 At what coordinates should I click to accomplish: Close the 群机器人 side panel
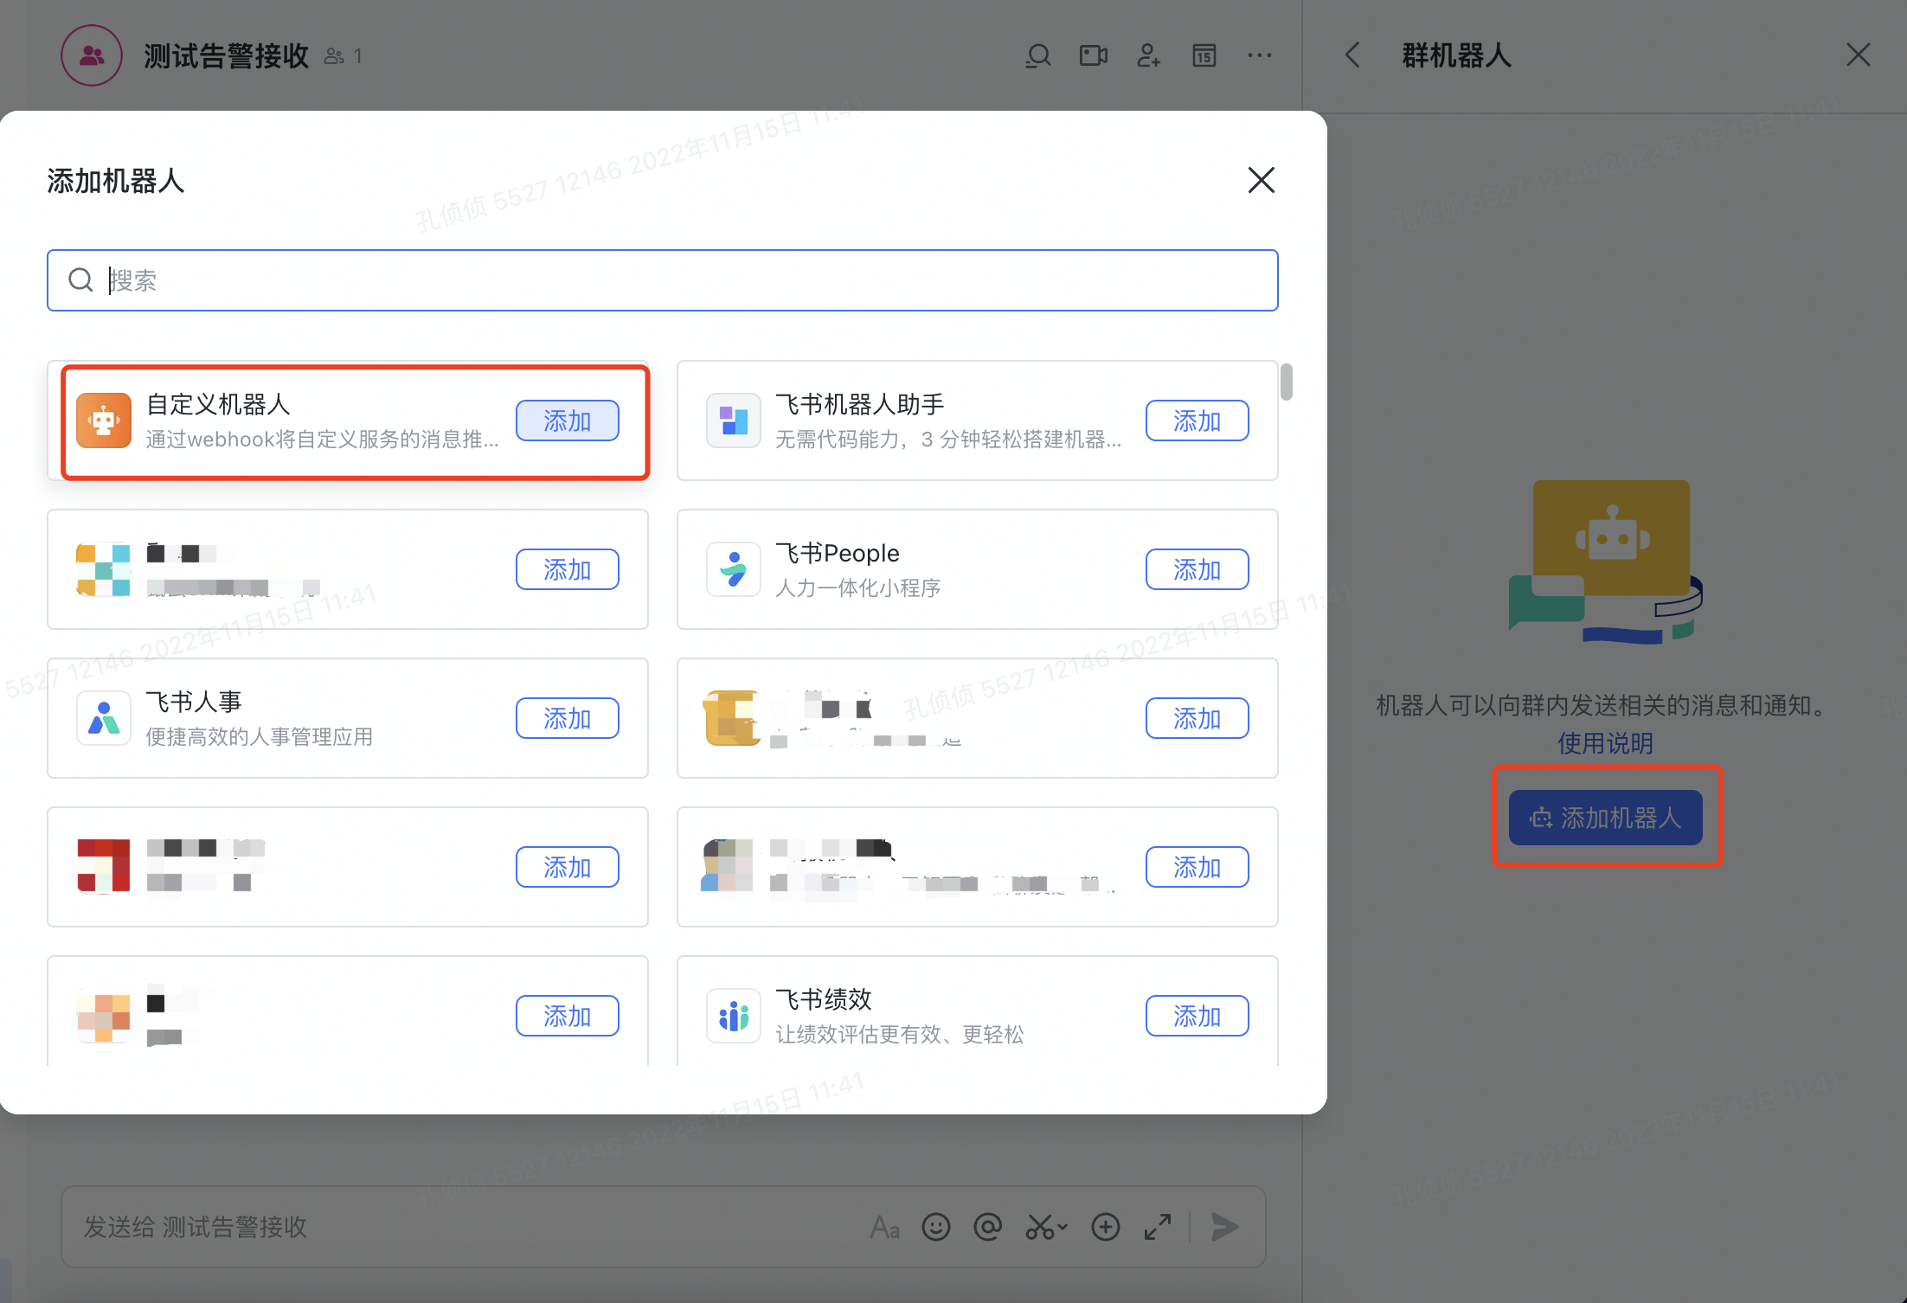(1858, 55)
